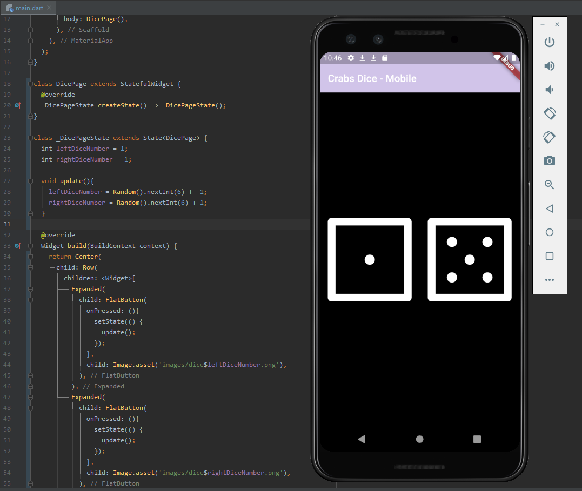This screenshot has height=491, width=582.
Task: Click images/dice$leftDiceNumber.png string
Action: (219, 365)
